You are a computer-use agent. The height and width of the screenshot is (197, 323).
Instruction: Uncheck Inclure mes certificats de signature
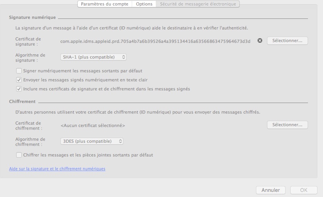coord(19,89)
